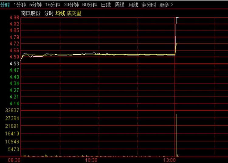Image resolution: width=228 pixels, height=163 pixels.
Task: Click the green 4.14 price label
Action: (x=14, y=103)
